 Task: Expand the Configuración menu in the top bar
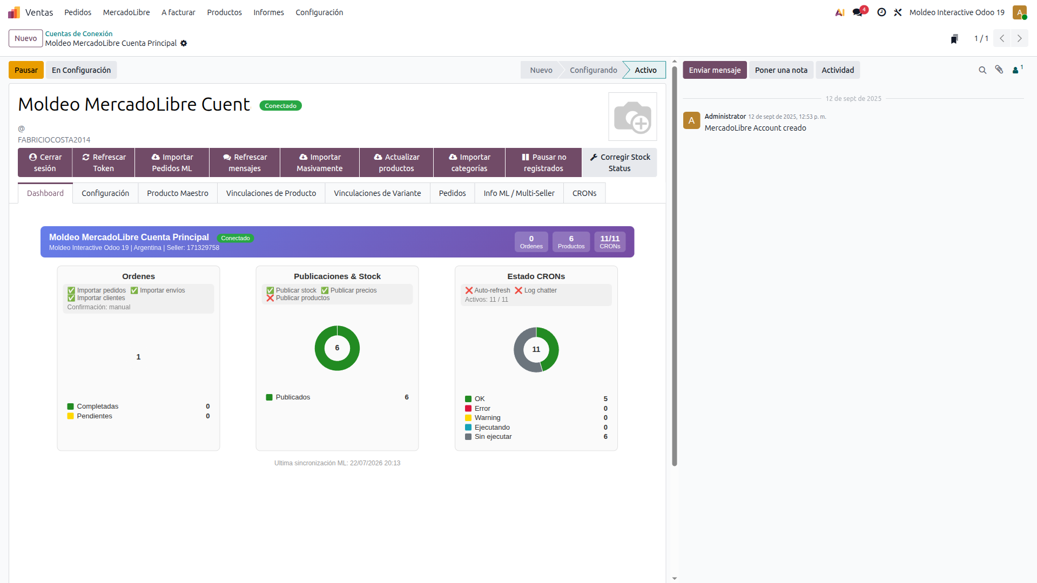pos(319,12)
